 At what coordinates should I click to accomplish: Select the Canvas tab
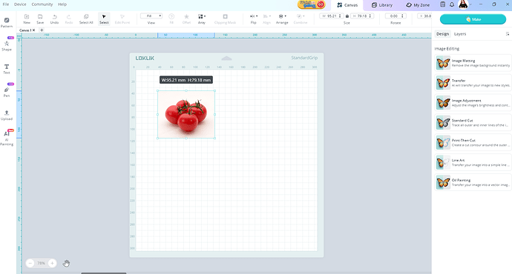coord(347,5)
